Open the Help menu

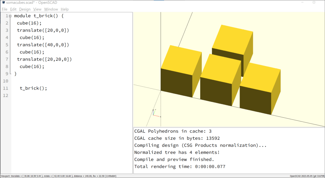[65, 9]
